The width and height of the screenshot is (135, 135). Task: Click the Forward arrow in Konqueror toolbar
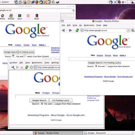[18, 67]
